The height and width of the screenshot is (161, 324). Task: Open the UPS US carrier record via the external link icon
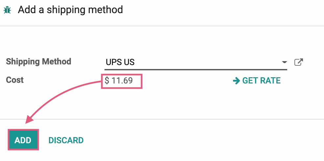(299, 62)
